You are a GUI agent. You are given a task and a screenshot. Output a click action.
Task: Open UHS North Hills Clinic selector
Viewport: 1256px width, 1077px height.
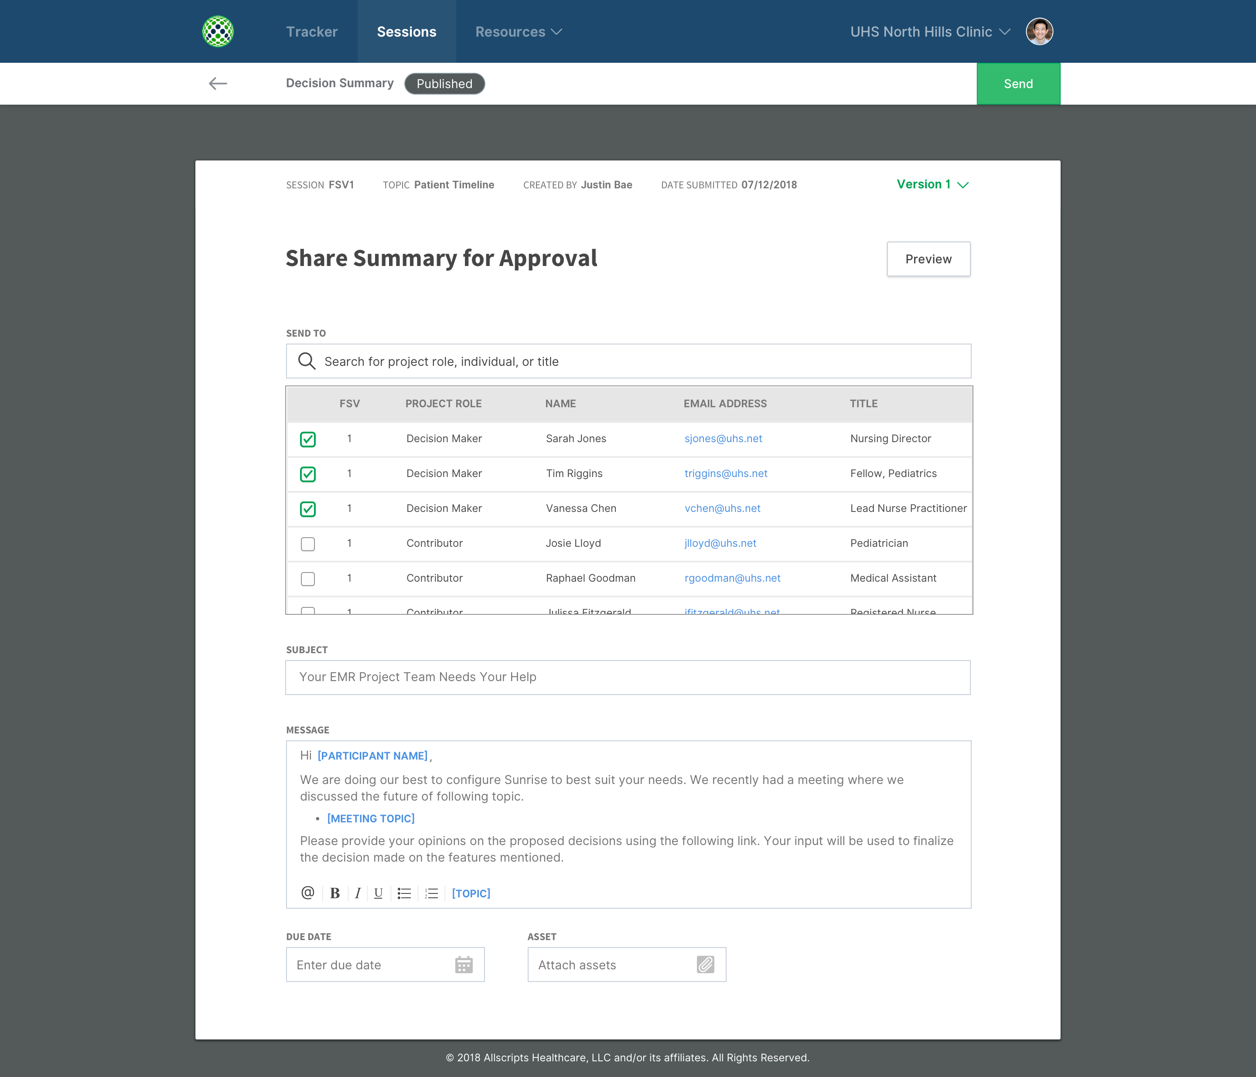(x=930, y=31)
